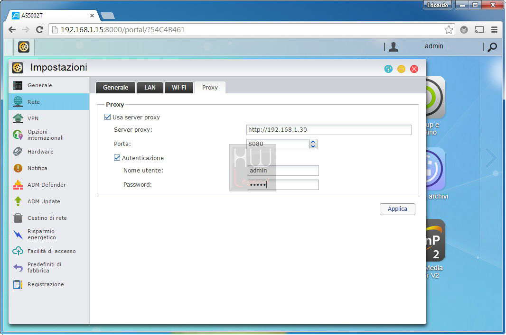The width and height of the screenshot is (506, 335).
Task: Open the VPN sidebar icon
Action: click(x=18, y=118)
